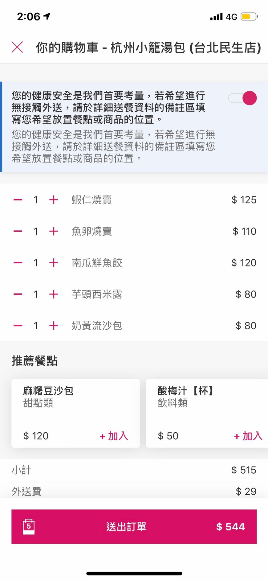Tap the 奶黃流沙包 item row
Image resolution: width=268 pixels, height=581 pixels.
134,326
